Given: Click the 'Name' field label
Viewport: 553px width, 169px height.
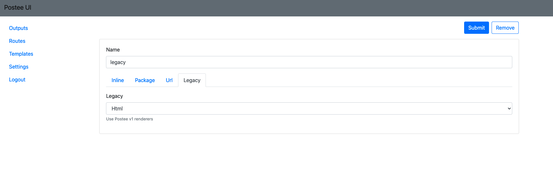Looking at the screenshot, I should [113, 50].
